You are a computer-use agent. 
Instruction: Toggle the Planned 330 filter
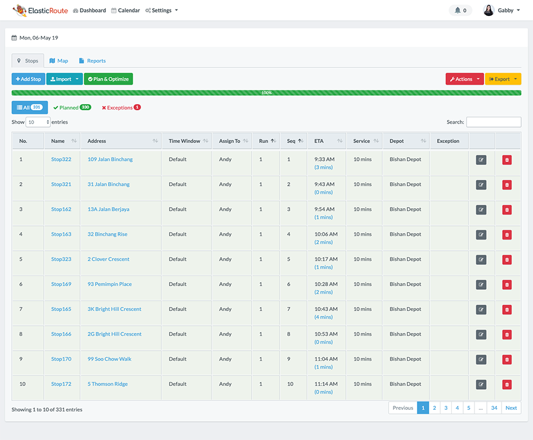pyautogui.click(x=72, y=108)
